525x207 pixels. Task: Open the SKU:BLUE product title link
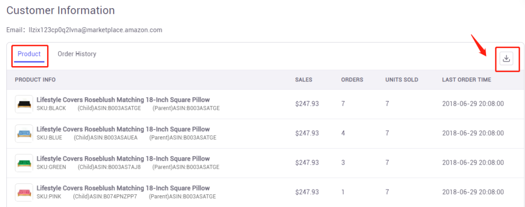tap(123, 129)
